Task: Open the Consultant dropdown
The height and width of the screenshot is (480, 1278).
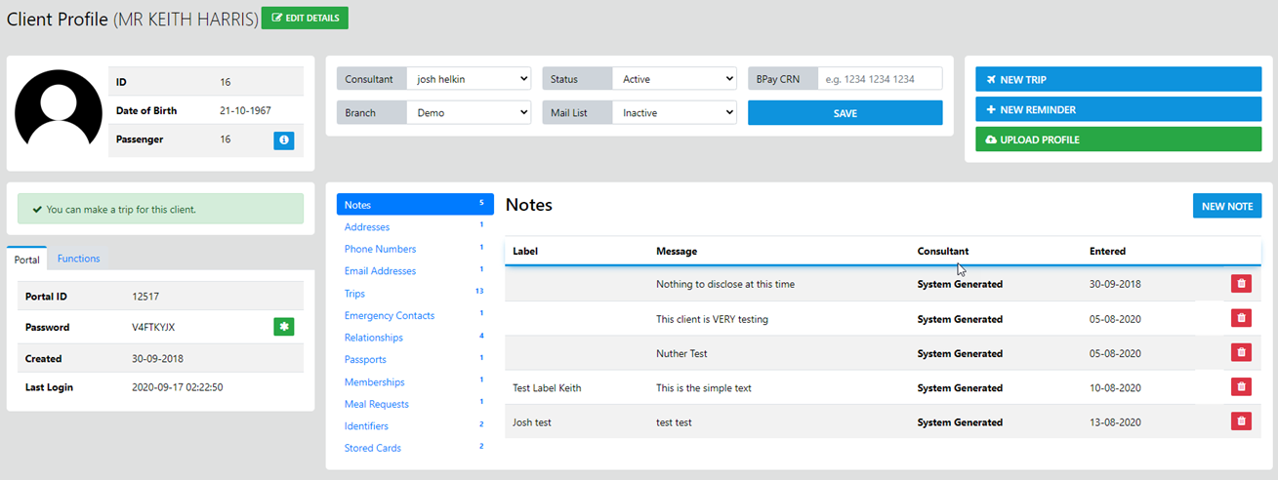Action: coord(469,79)
